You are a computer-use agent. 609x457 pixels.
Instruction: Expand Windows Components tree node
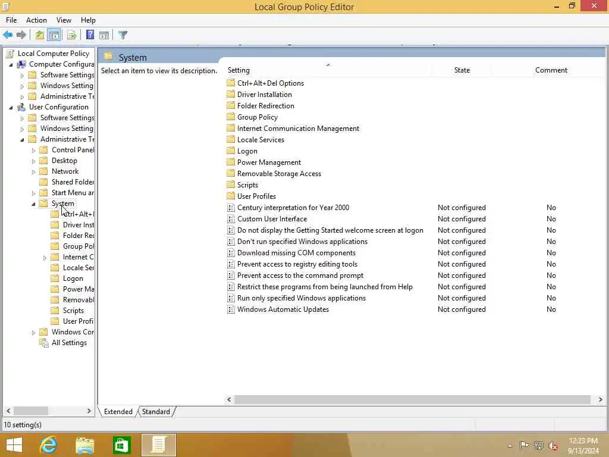pyautogui.click(x=33, y=332)
